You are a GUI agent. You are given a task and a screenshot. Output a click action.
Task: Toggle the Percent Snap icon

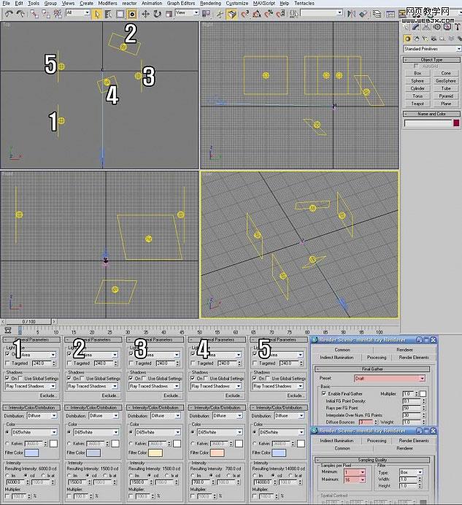coord(269,14)
